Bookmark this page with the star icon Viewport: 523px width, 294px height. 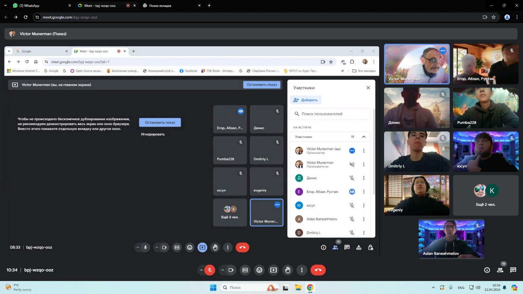(x=494, y=17)
